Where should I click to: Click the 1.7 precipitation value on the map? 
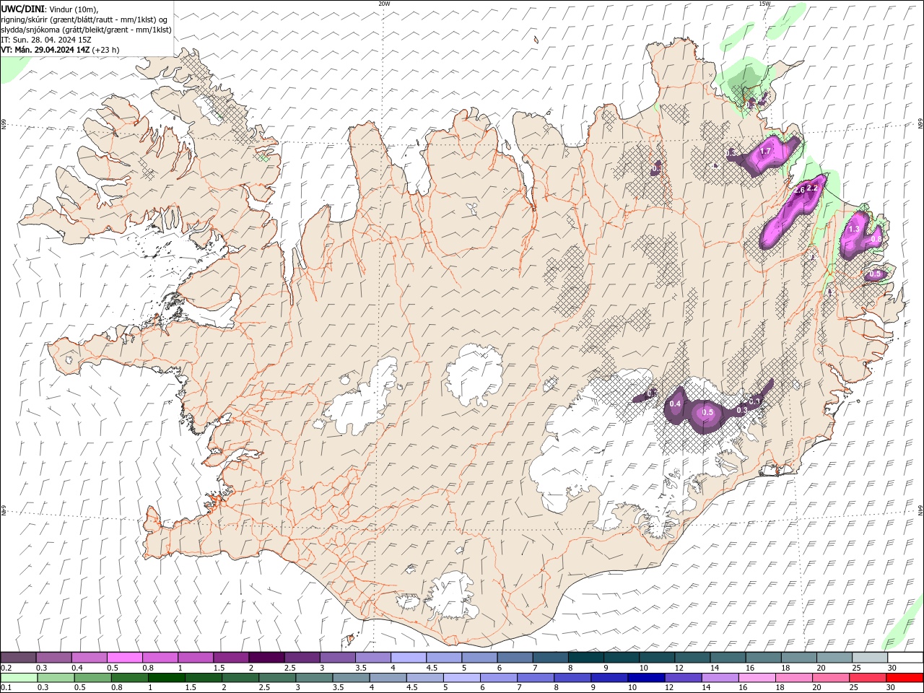point(766,151)
